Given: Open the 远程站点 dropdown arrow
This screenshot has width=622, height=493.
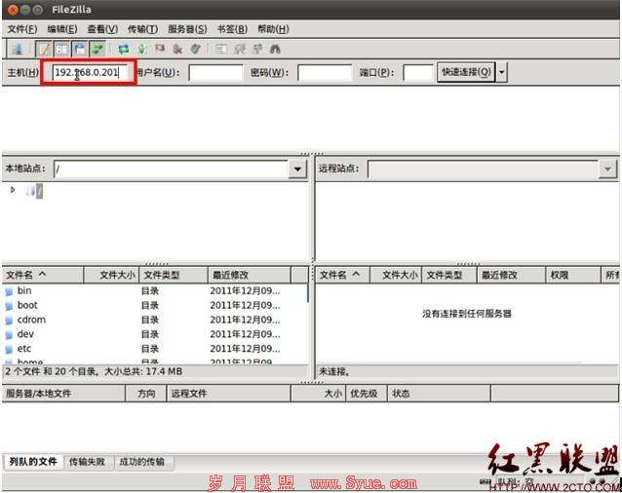Looking at the screenshot, I should (607, 170).
